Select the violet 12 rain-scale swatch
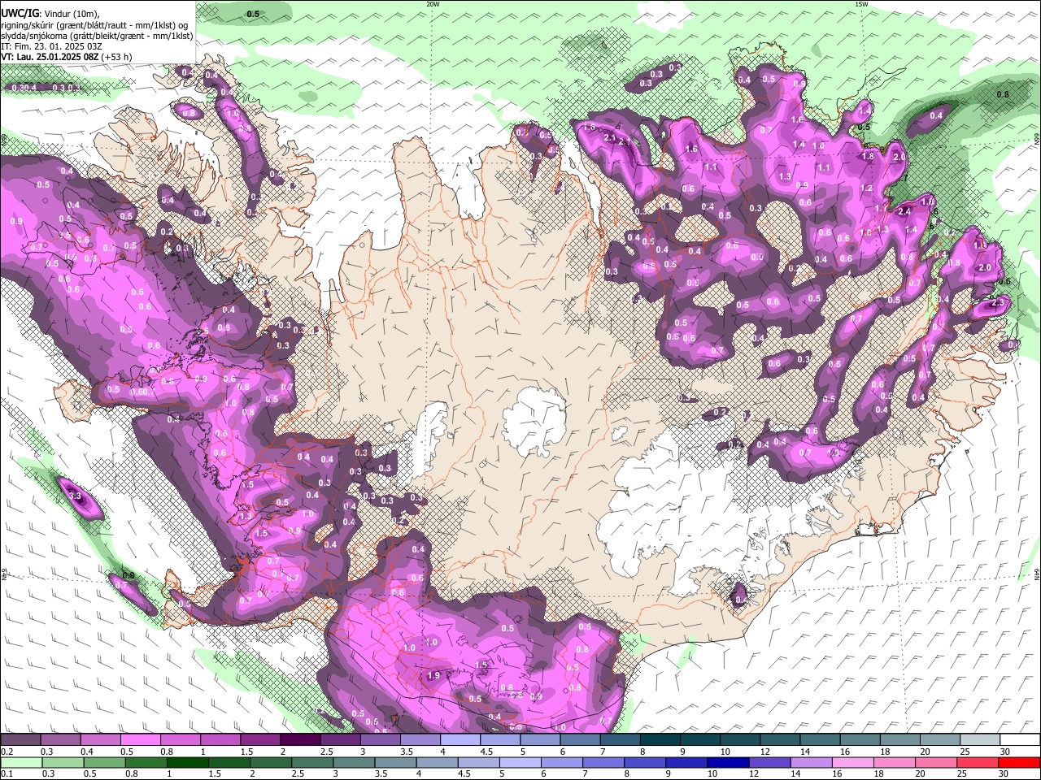This screenshot has width=1041, height=780. click(x=769, y=762)
